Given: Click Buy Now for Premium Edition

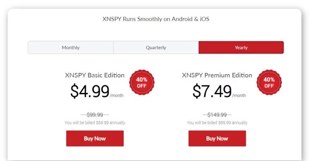Looking at the screenshot, I should (217, 138).
